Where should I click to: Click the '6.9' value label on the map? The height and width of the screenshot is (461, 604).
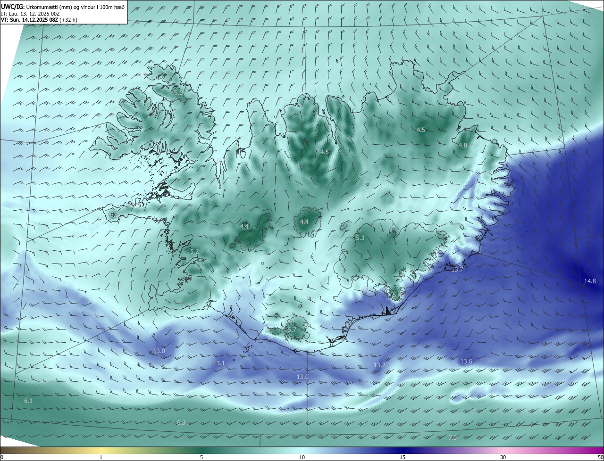(x=181, y=422)
